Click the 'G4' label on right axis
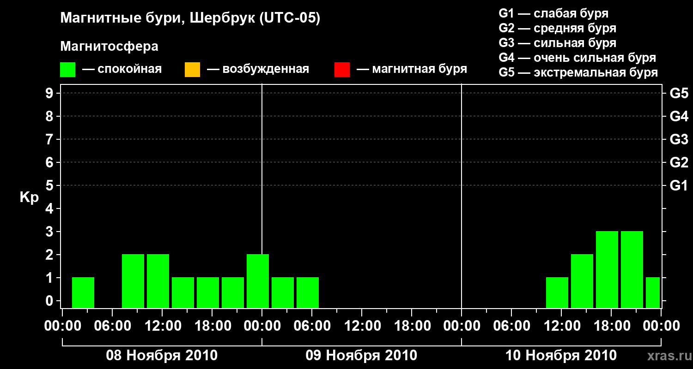 [679, 116]
